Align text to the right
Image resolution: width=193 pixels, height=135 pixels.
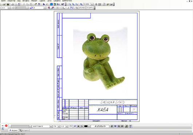(x=119, y=126)
